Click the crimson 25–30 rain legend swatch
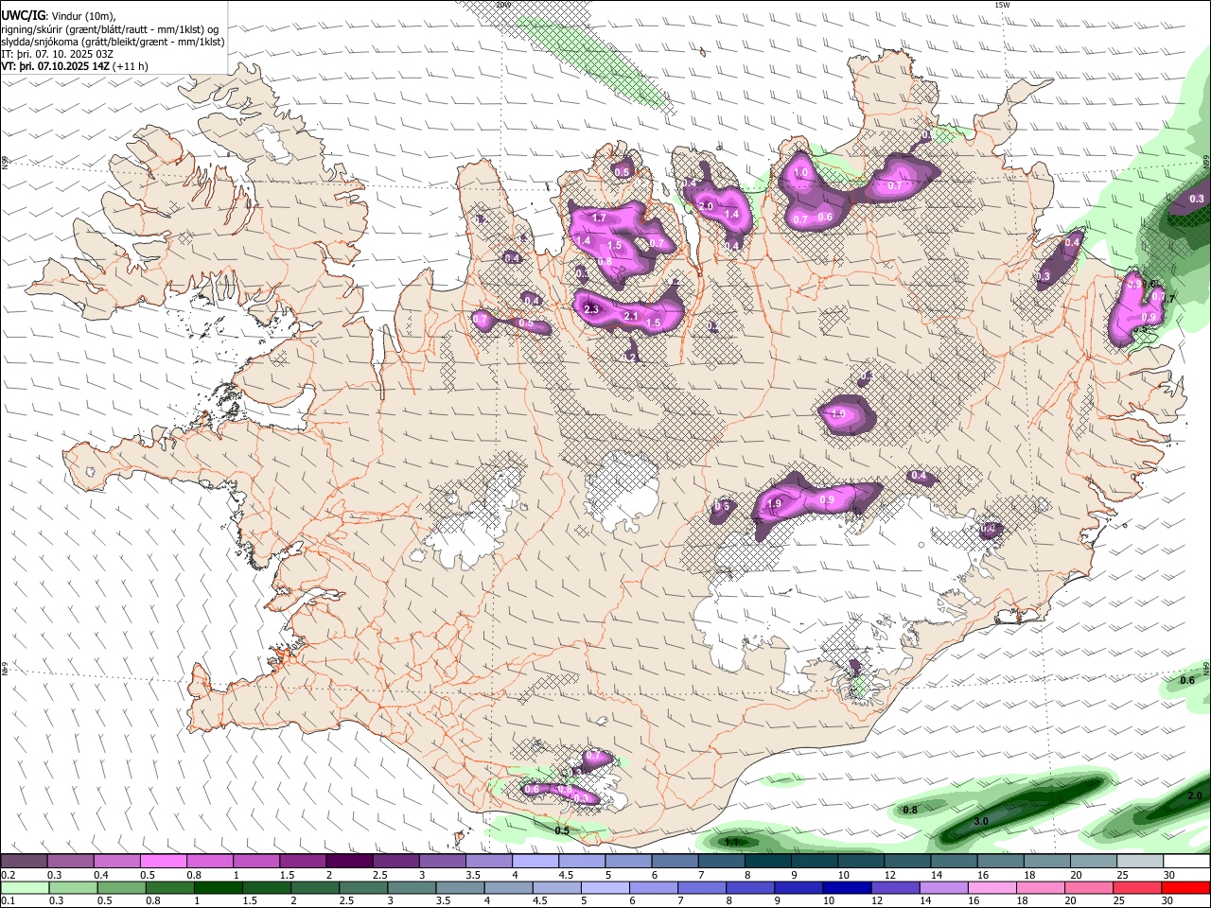Screen dimensions: 1211x908 (1137, 887)
